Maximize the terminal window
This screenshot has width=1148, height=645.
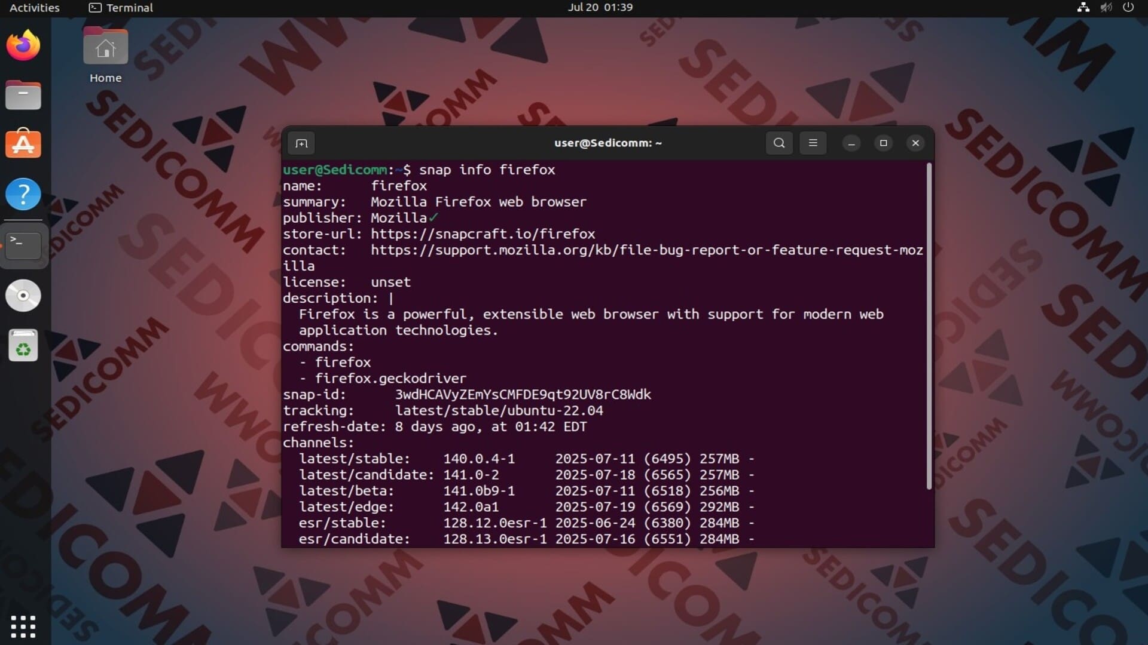tap(883, 143)
